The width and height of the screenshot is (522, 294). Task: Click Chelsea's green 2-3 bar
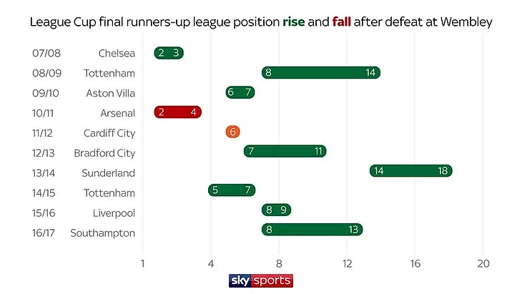coord(169,53)
